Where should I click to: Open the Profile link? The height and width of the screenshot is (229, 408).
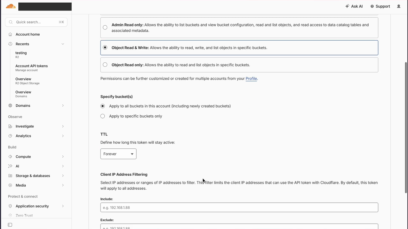(251, 78)
